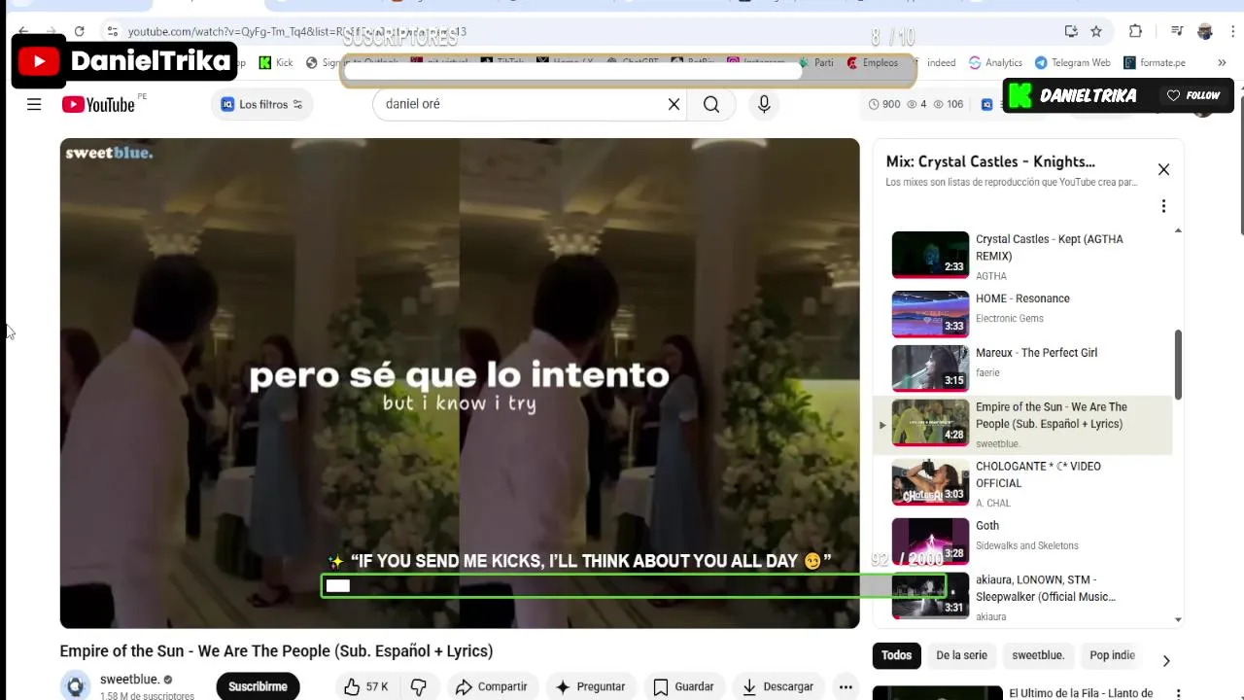Select Empire of the Sun playlist entry
The image size is (1244, 700).
coord(1022,425)
